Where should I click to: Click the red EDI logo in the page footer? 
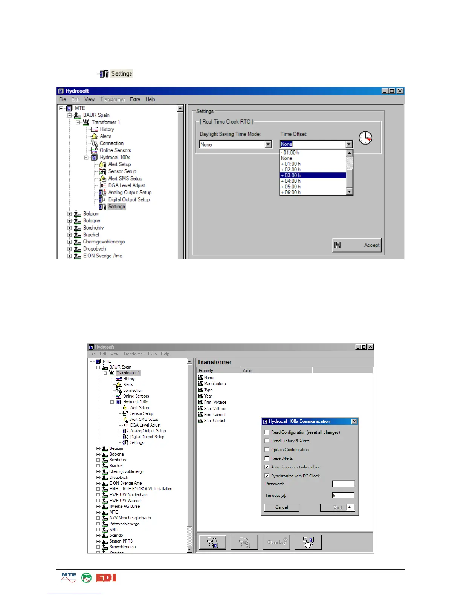click(106, 578)
